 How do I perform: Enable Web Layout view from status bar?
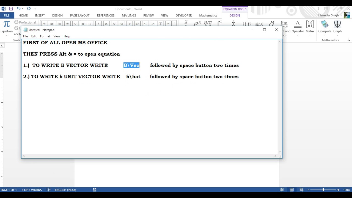(x=301, y=190)
